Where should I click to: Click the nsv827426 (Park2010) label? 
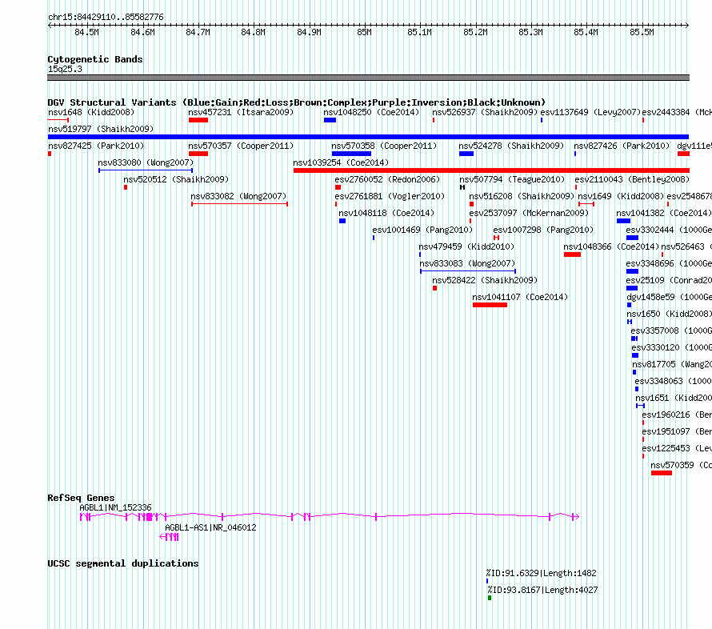point(622,146)
